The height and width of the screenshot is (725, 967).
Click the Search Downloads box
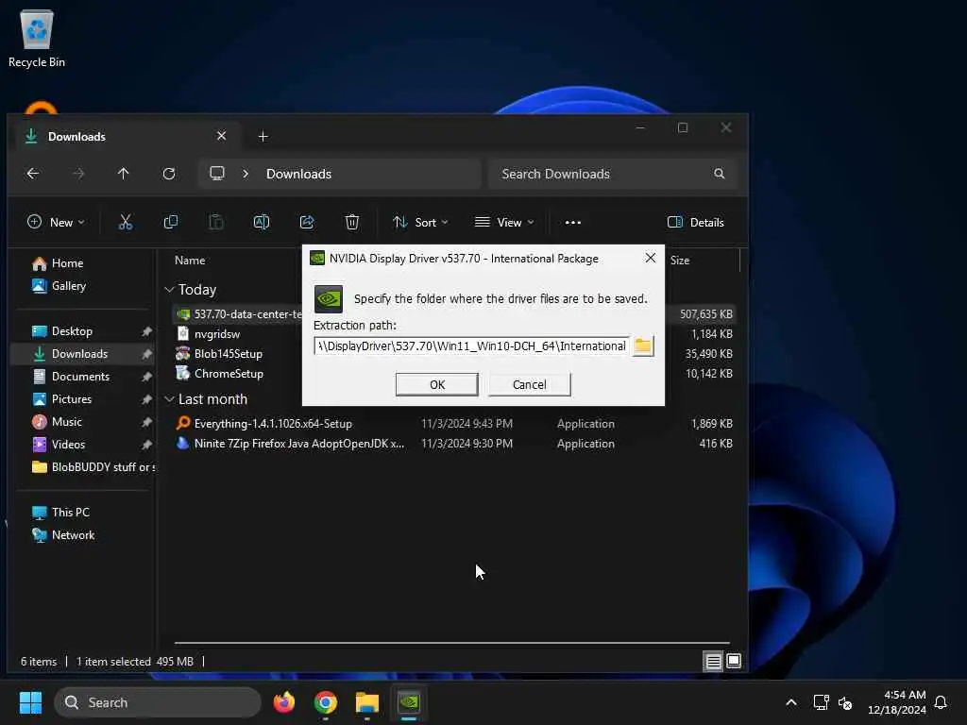pos(612,174)
